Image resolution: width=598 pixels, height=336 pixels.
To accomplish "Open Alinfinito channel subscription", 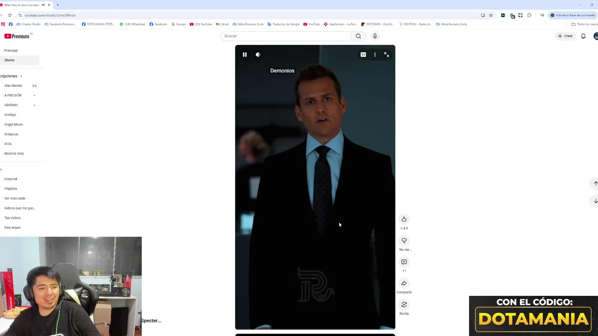I will coord(11,105).
